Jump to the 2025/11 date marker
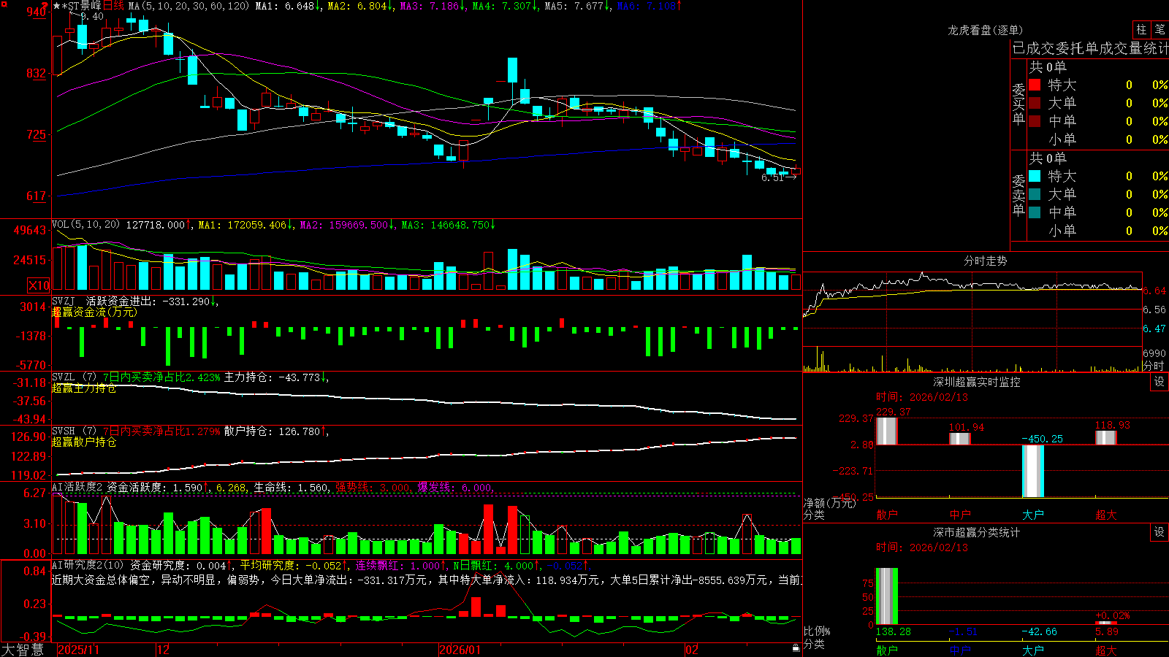This screenshot has height=657, width=1169. (78, 650)
